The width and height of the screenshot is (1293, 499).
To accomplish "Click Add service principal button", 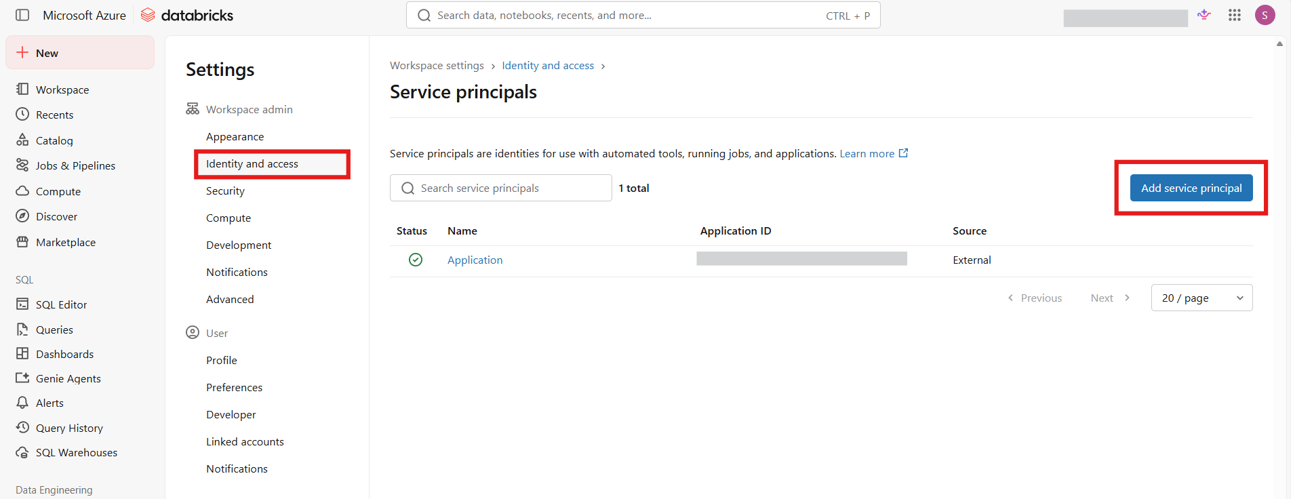I will tap(1191, 188).
